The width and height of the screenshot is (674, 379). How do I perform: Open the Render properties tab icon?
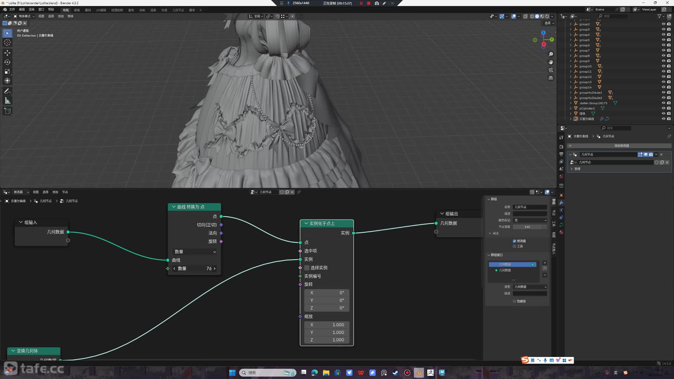click(561, 147)
